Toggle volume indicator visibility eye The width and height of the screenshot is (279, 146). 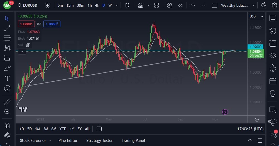point(28,45)
